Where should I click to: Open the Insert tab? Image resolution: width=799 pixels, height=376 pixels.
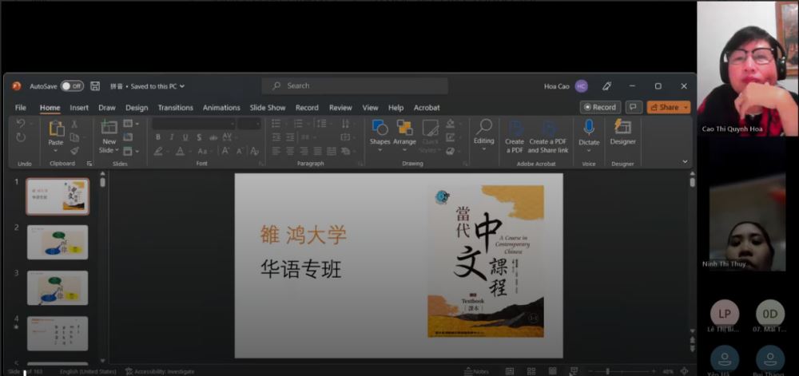[79, 108]
